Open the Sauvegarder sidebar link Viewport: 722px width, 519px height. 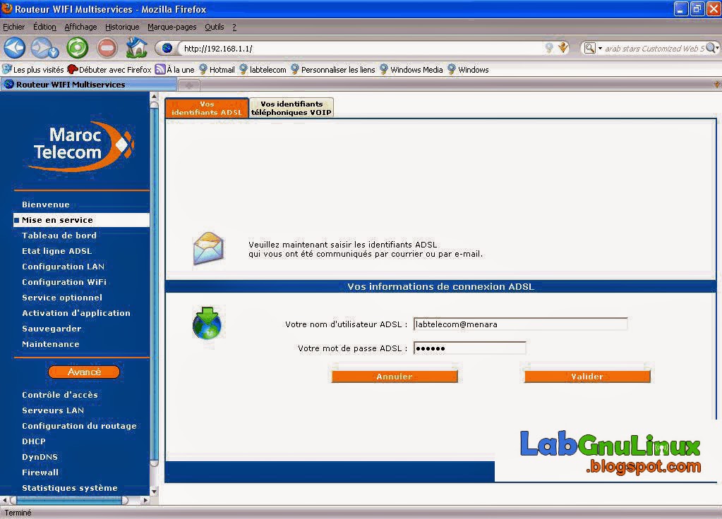click(x=52, y=329)
